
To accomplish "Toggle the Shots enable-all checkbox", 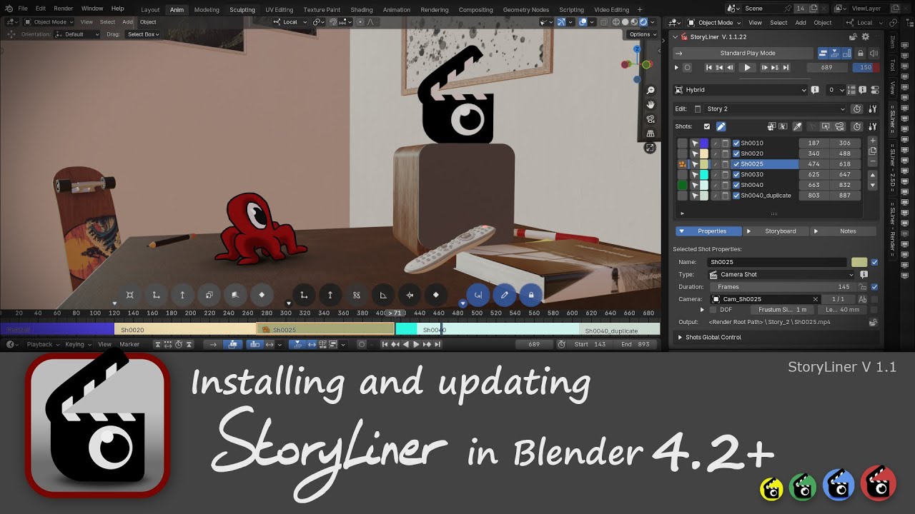I will pos(707,126).
